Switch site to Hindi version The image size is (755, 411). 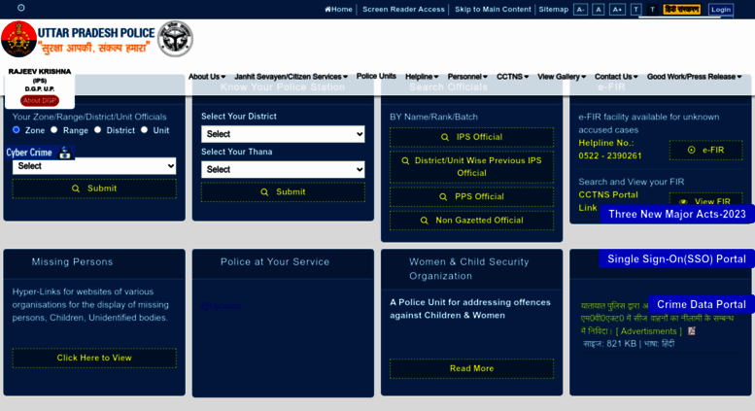click(x=681, y=9)
